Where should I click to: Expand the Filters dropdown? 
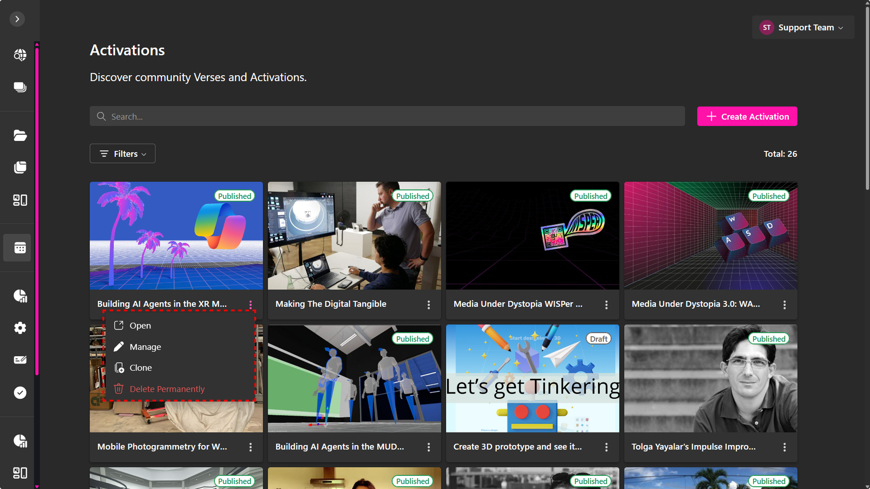(x=122, y=154)
